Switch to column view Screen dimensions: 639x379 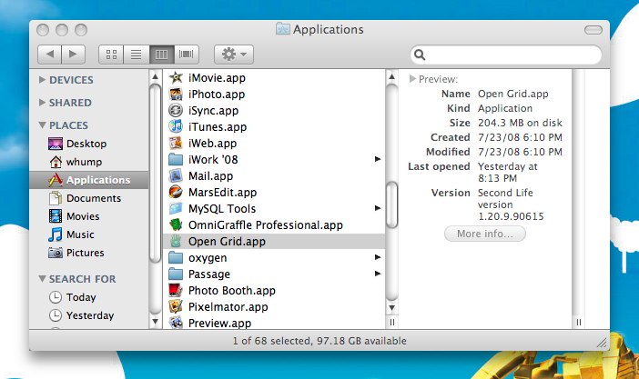pyautogui.click(x=161, y=55)
